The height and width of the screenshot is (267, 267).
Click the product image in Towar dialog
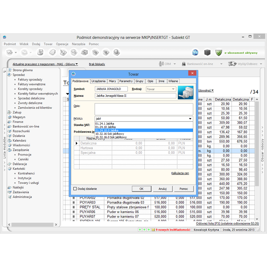click(186, 93)
